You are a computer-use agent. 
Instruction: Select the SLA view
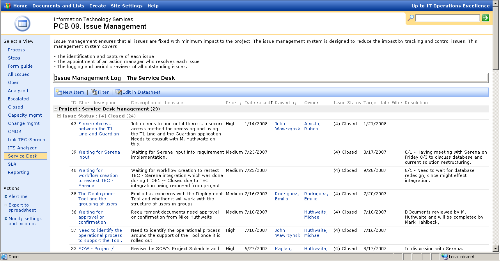point(12,164)
